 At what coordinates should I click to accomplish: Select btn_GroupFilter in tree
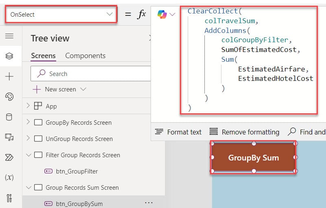[x=77, y=171]
